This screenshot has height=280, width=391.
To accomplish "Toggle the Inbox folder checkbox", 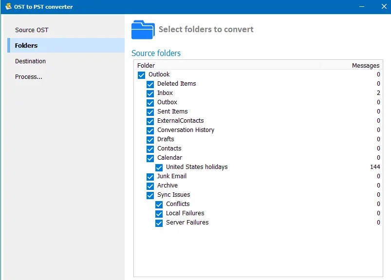I will click(x=150, y=93).
